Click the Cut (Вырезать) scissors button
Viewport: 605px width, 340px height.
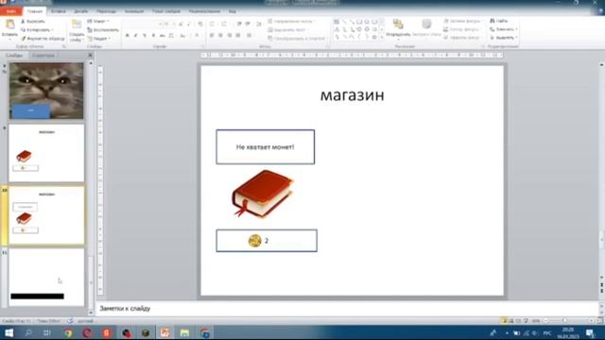[x=33, y=21]
